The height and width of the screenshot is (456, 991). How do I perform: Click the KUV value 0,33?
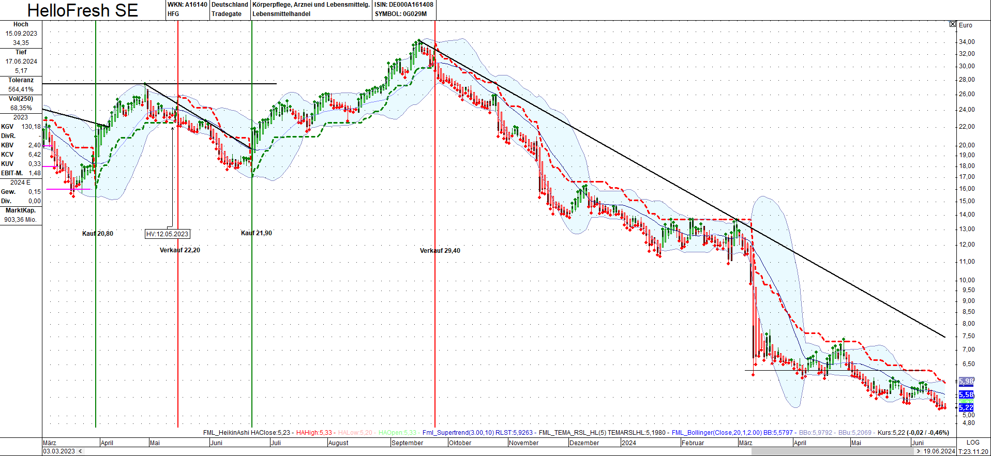(x=35, y=164)
